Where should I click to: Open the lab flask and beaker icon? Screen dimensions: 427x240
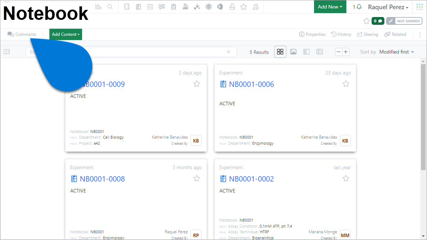(x=185, y=7)
